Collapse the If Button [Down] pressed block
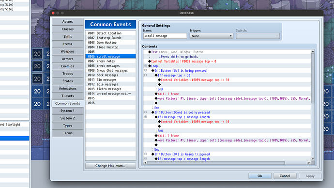 tap(146, 112)
